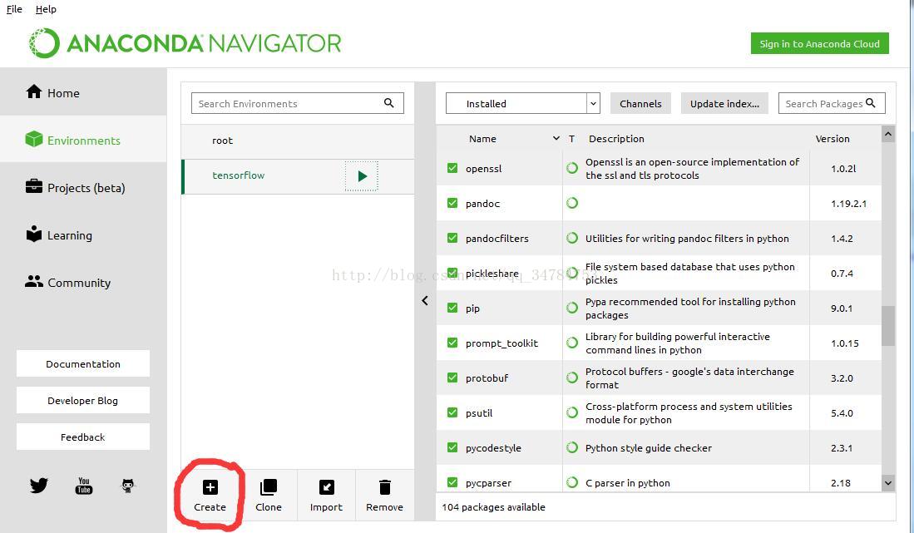Click the psutil type circle icon
Viewport: 914px width, 533px height.
pos(572,413)
